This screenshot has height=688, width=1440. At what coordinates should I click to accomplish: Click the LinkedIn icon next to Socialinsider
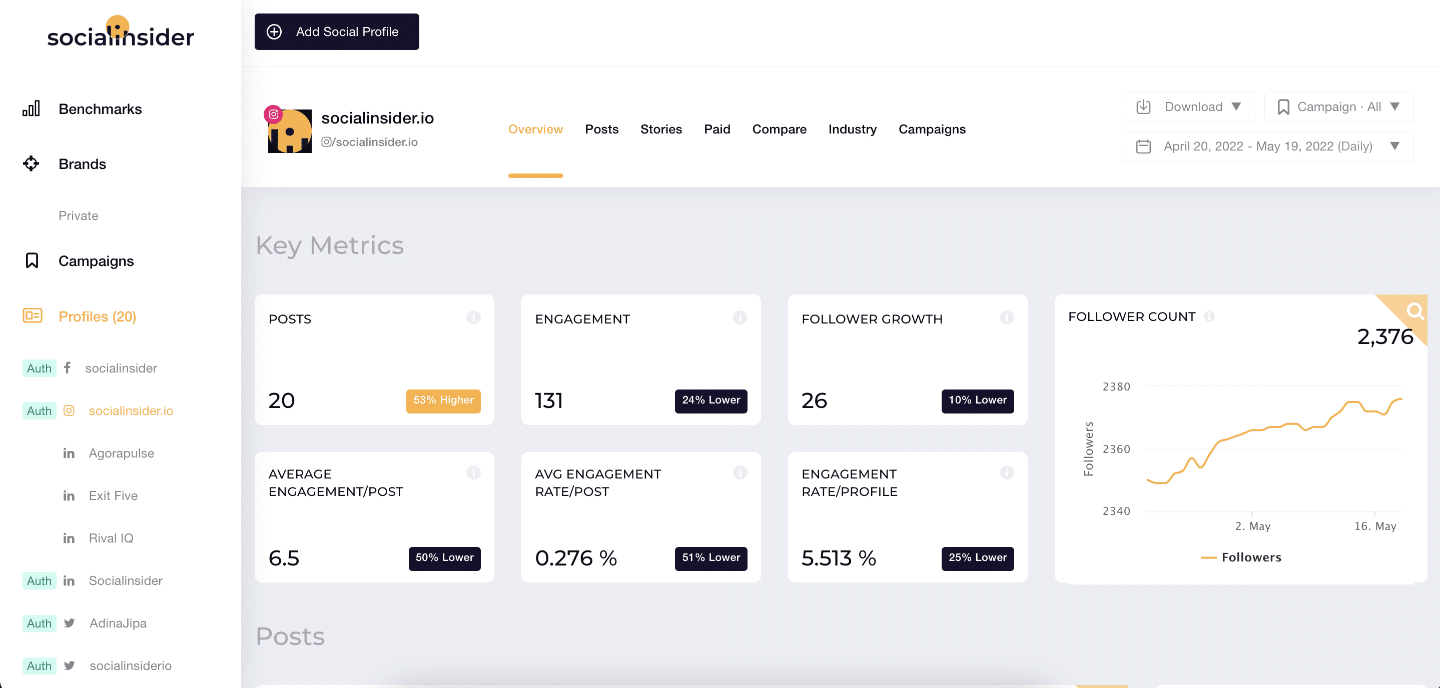(69, 580)
